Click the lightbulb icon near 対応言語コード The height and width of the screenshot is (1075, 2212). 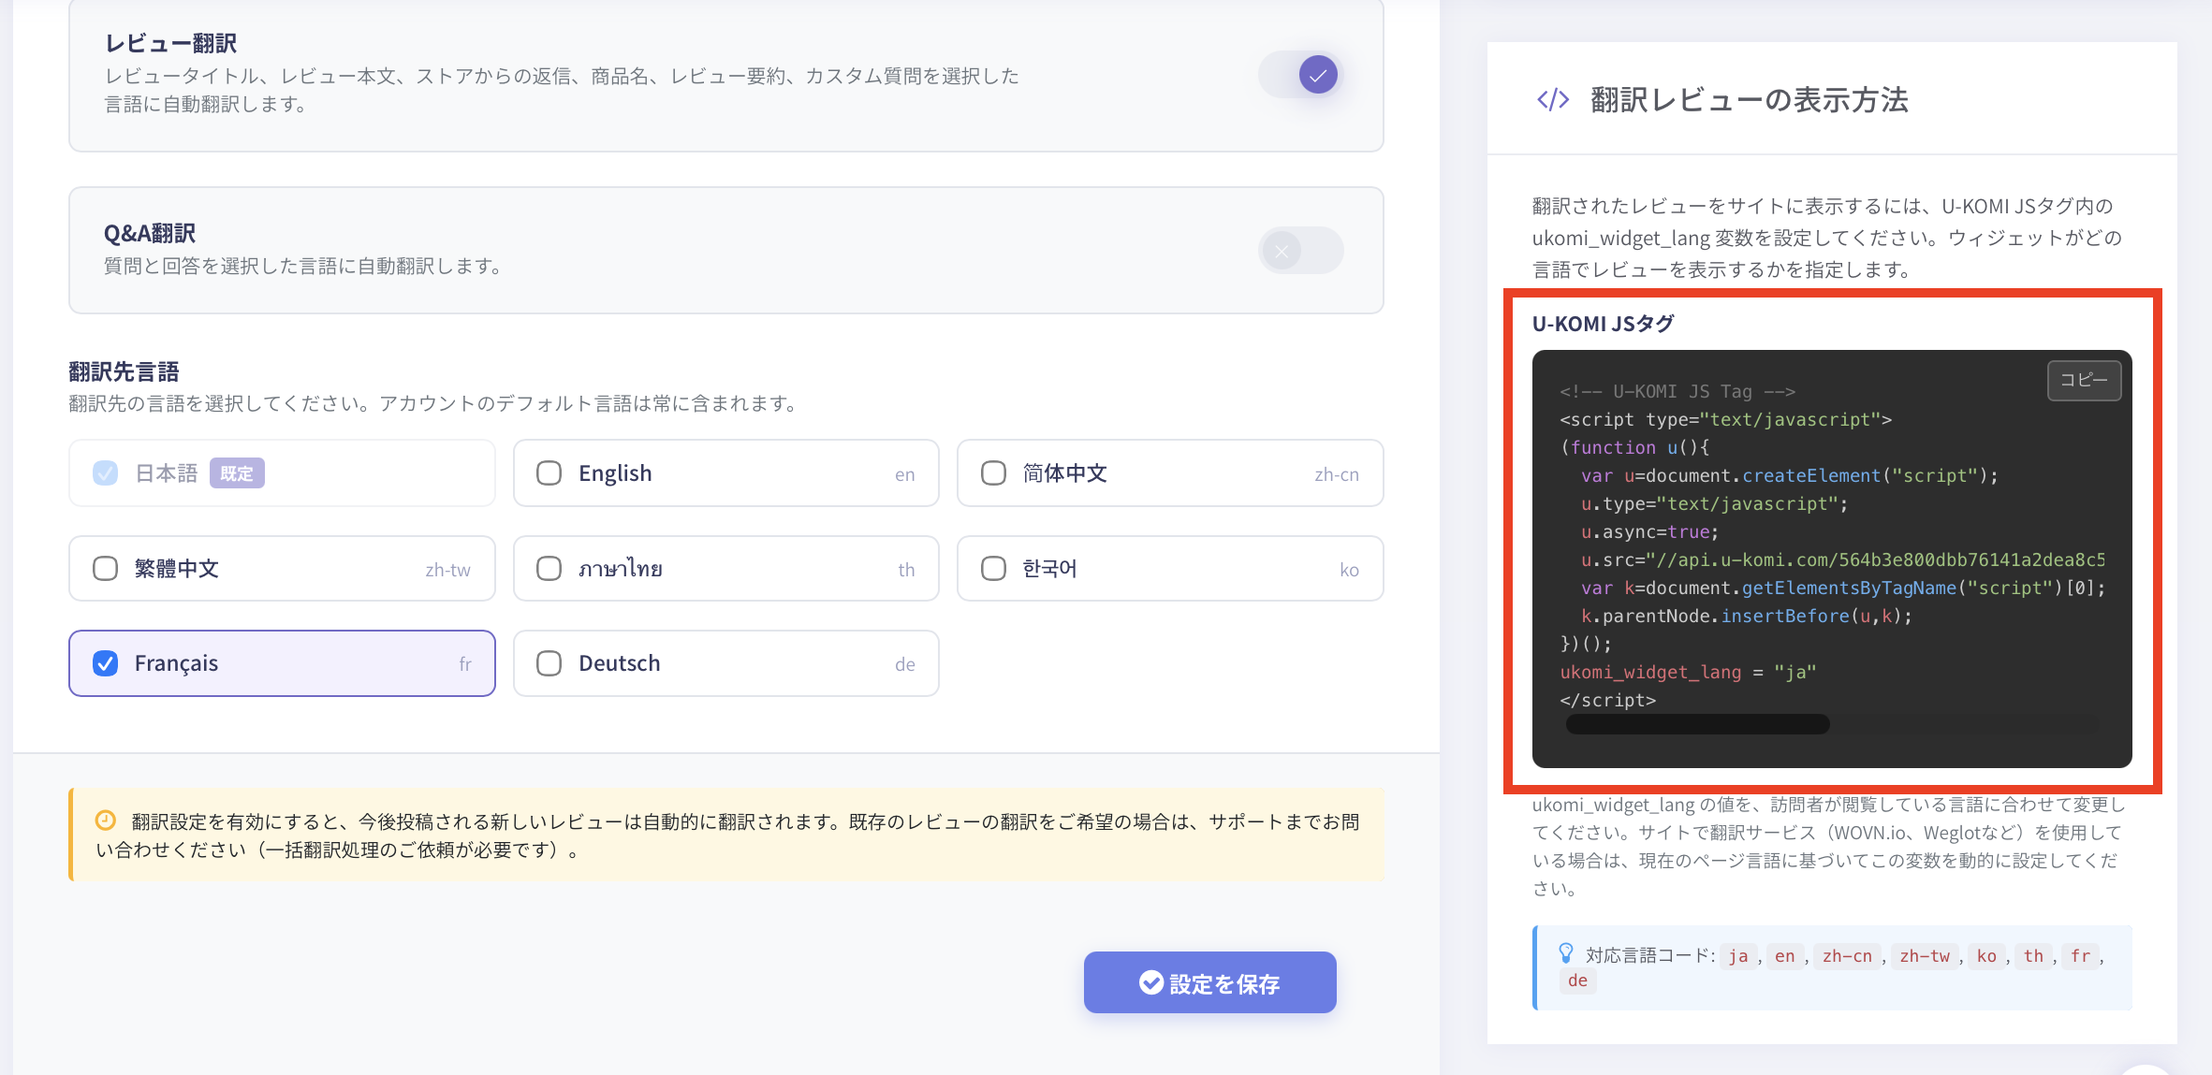click(x=1565, y=953)
